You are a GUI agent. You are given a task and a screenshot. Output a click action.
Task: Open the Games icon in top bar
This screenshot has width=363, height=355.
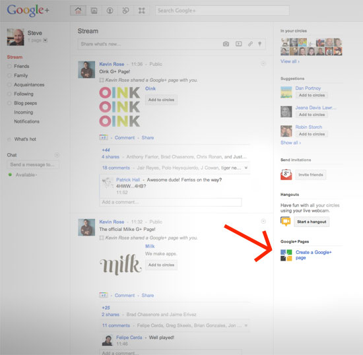141,11
